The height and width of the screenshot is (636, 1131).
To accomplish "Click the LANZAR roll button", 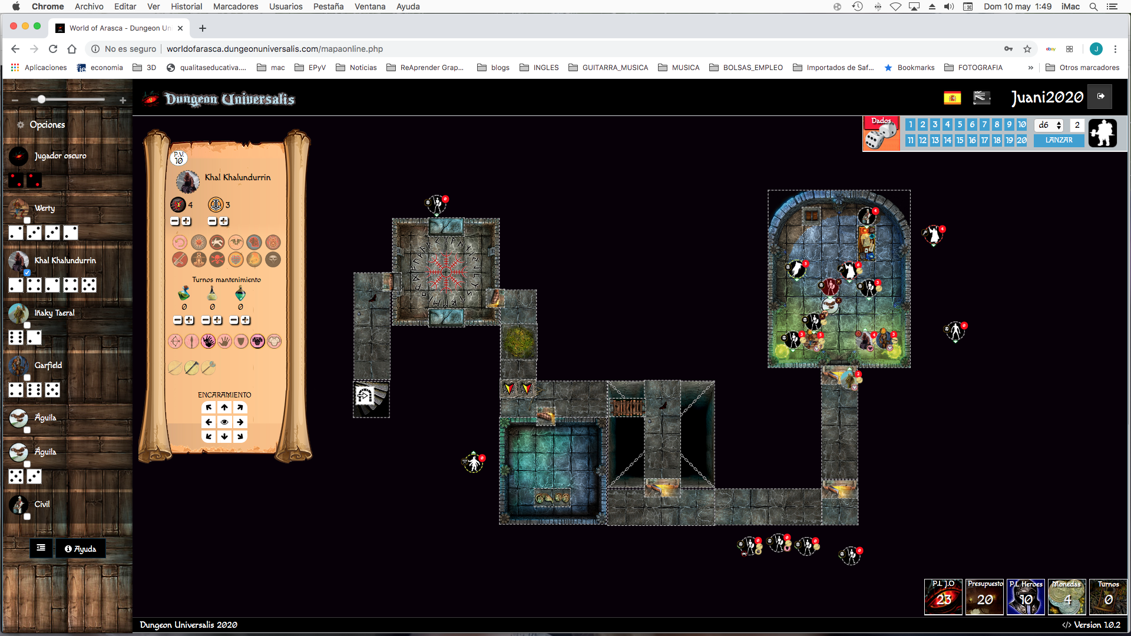I will point(1059,140).
